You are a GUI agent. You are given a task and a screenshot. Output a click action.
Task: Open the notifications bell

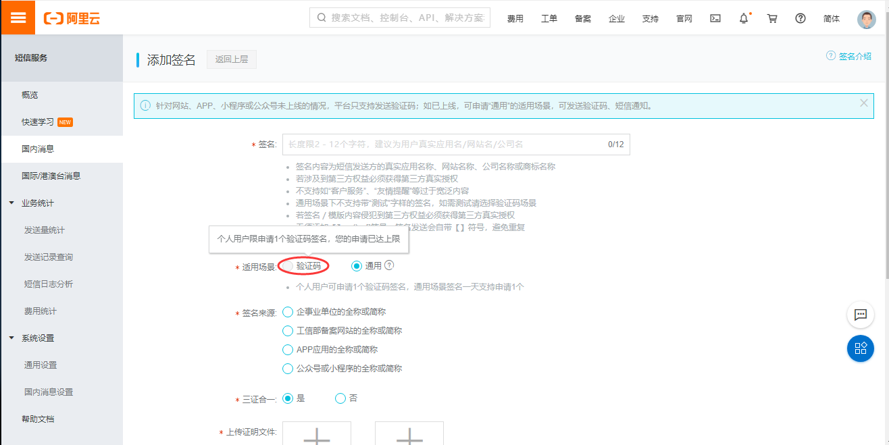tap(743, 18)
